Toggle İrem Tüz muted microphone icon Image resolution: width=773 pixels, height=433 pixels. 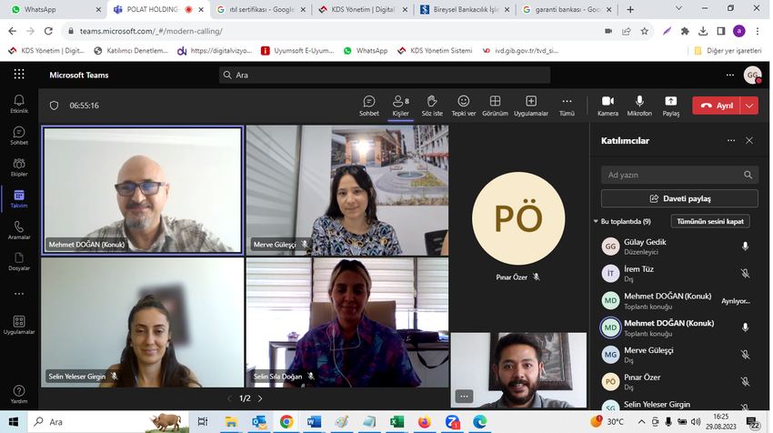tap(745, 273)
